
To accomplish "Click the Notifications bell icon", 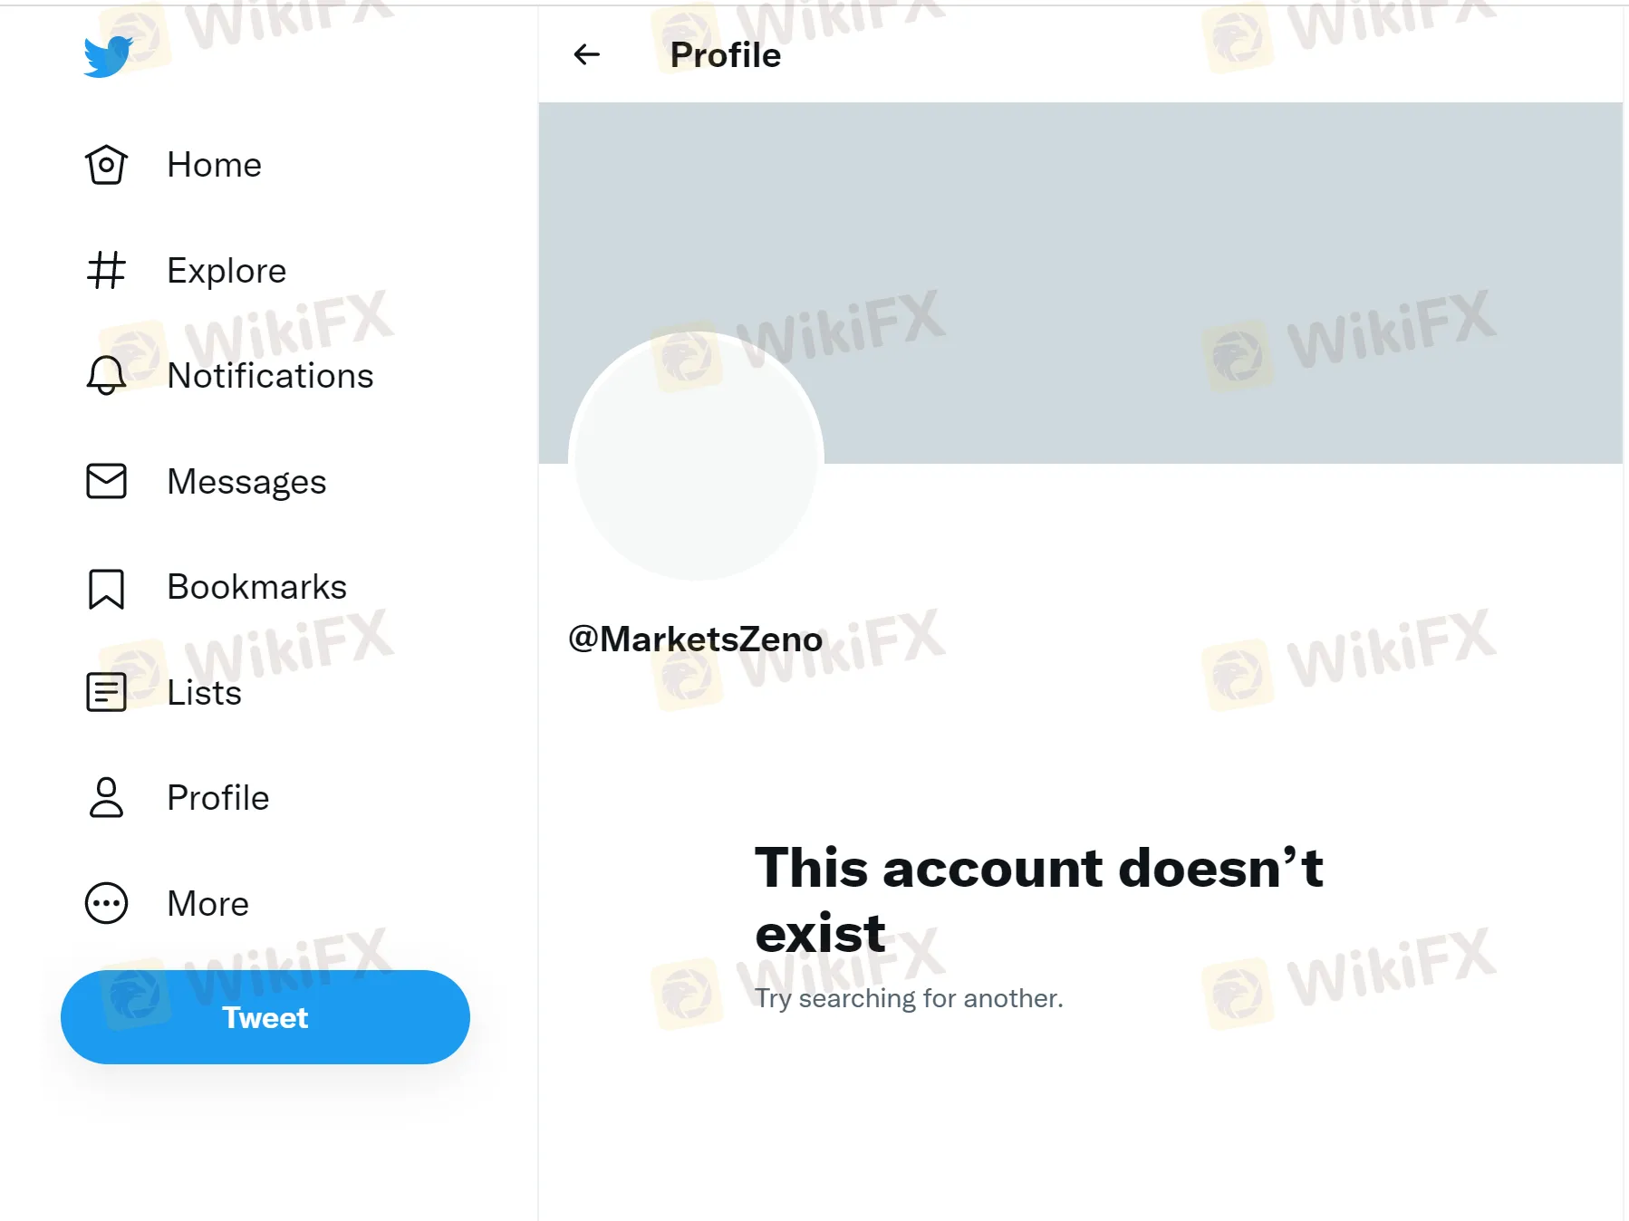I will pos(106,375).
